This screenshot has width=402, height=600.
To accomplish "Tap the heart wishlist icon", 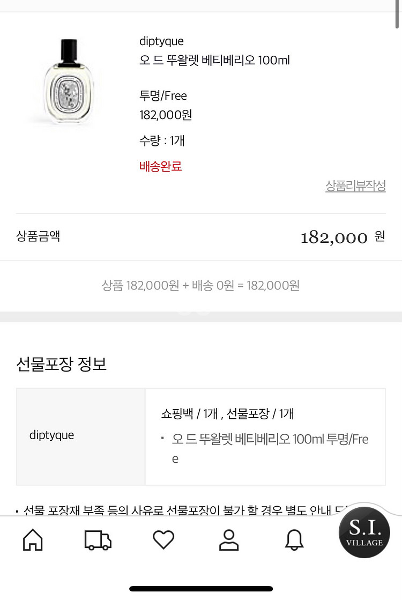I will (163, 539).
